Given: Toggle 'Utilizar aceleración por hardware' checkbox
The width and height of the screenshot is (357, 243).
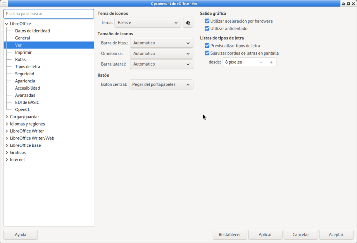Looking at the screenshot, I should pyautogui.click(x=207, y=21).
